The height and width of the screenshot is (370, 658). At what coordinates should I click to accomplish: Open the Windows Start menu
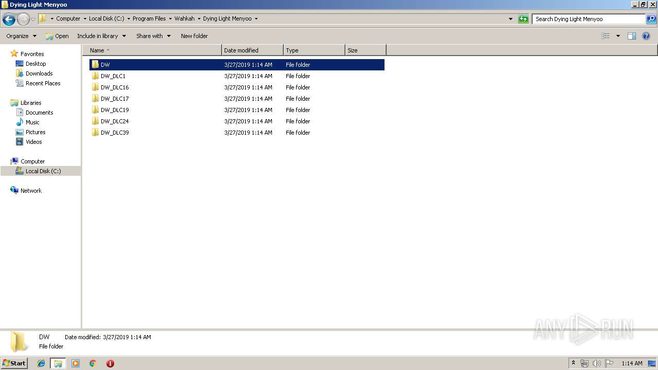click(14, 363)
